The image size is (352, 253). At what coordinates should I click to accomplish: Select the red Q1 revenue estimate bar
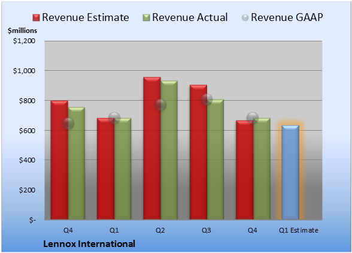pos(105,168)
